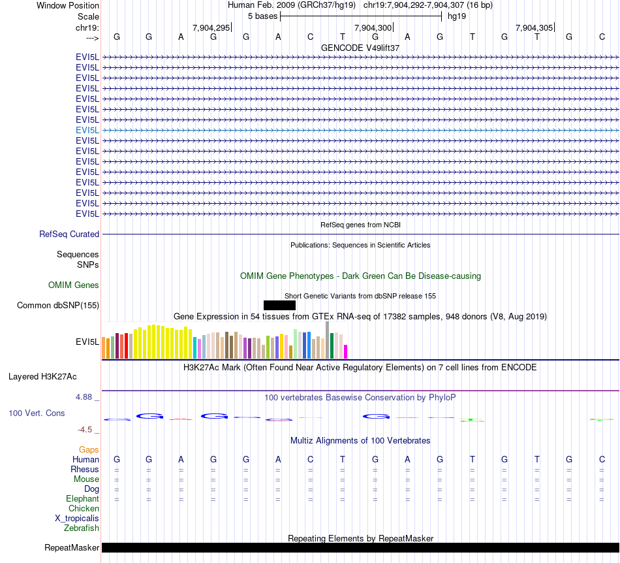Click the 4.88 PhyloP upper scale value
The image size is (620, 563).
[84, 397]
